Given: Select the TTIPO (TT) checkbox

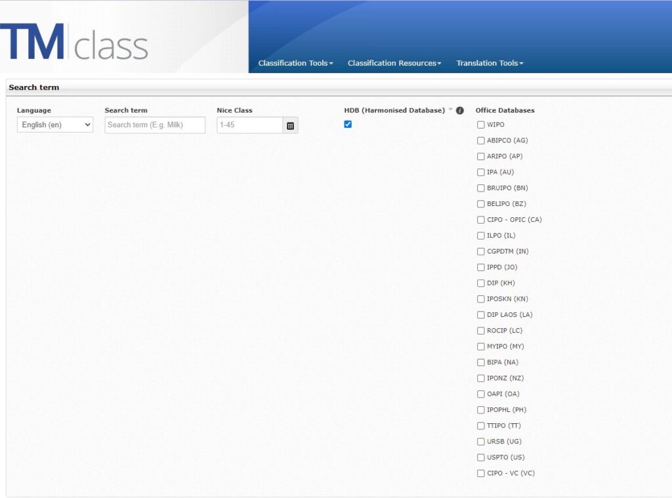Looking at the screenshot, I should click(x=481, y=426).
